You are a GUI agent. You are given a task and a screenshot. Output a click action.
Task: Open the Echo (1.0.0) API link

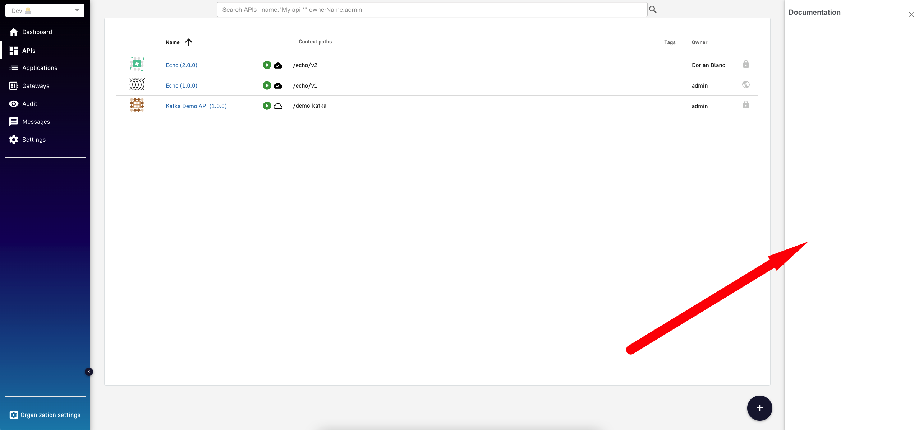tap(181, 85)
